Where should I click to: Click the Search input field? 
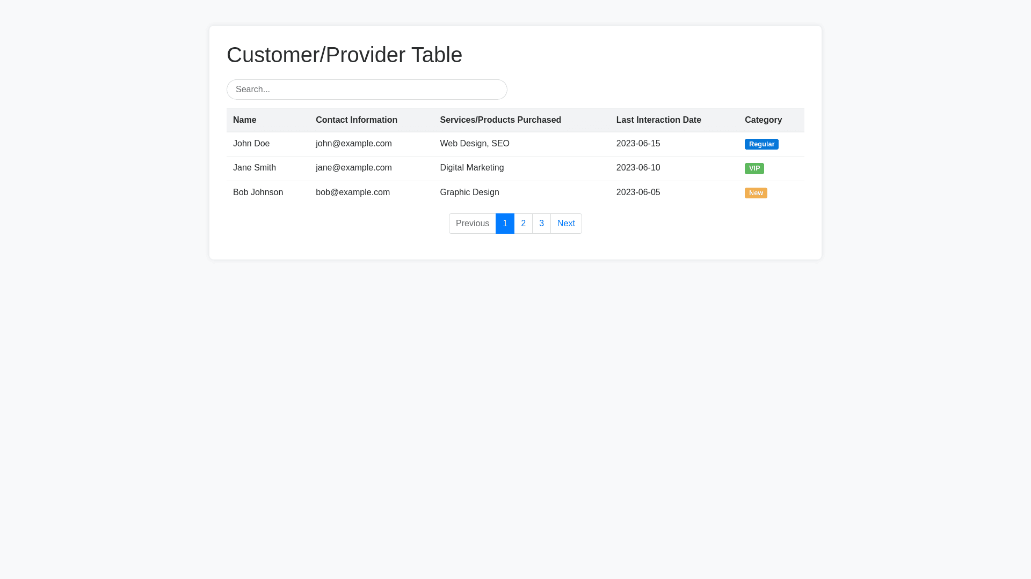tap(367, 90)
